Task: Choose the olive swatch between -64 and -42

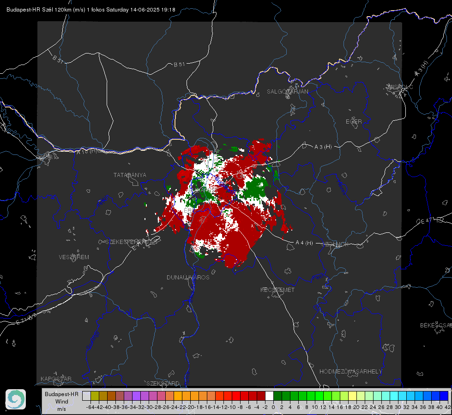Action: click(x=95, y=396)
